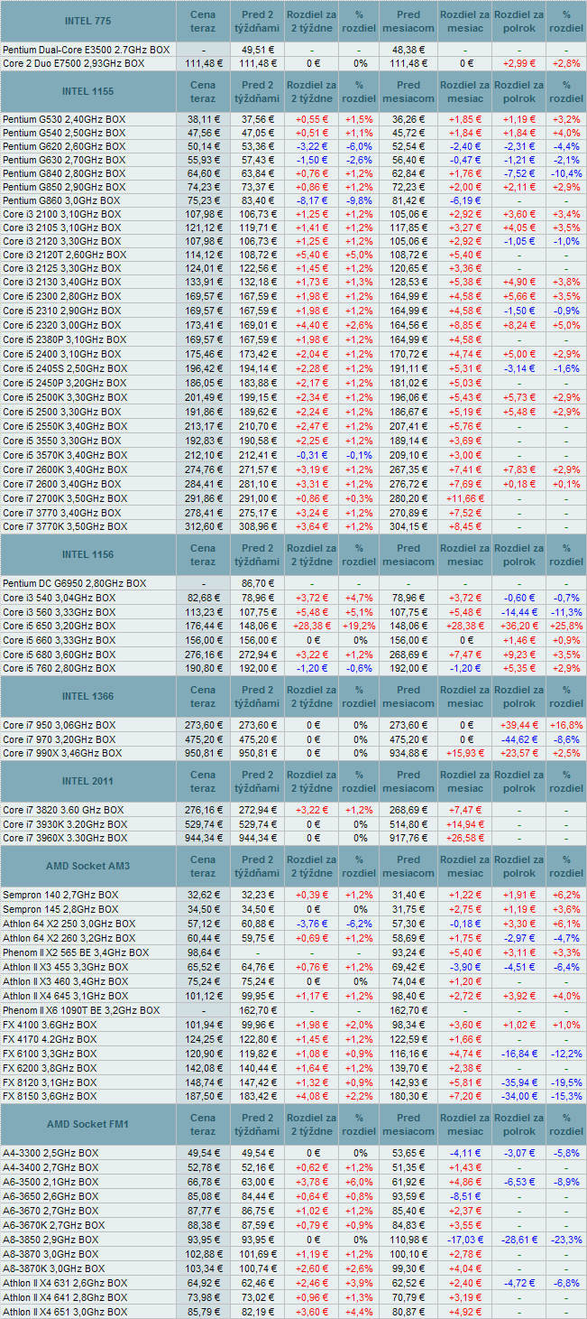The image size is (587, 1319).
Task: Select Sempron 140 2,7GHz BOX name
Action: [x=60, y=895]
